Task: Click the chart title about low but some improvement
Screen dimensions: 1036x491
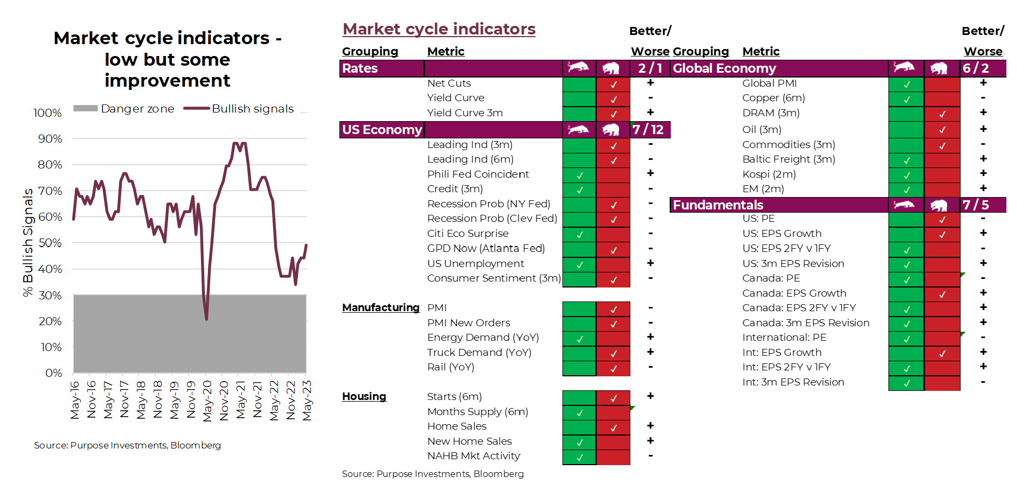Action: pyautogui.click(x=168, y=59)
